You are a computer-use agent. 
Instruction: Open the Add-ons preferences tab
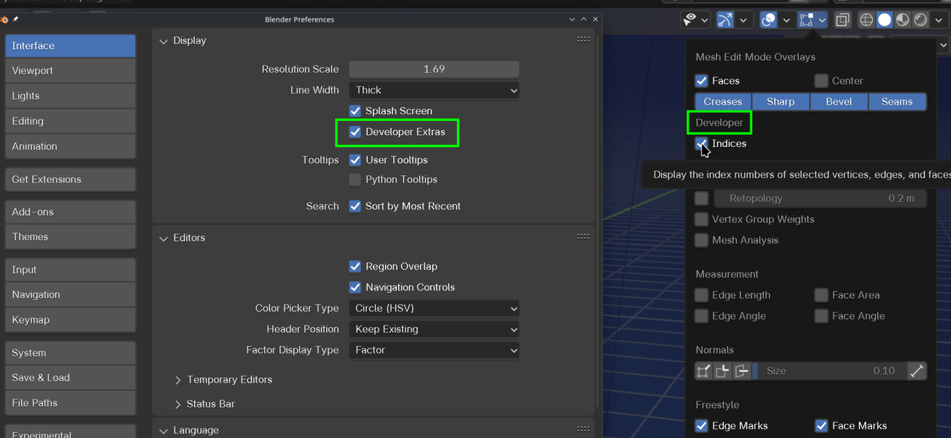tap(70, 212)
